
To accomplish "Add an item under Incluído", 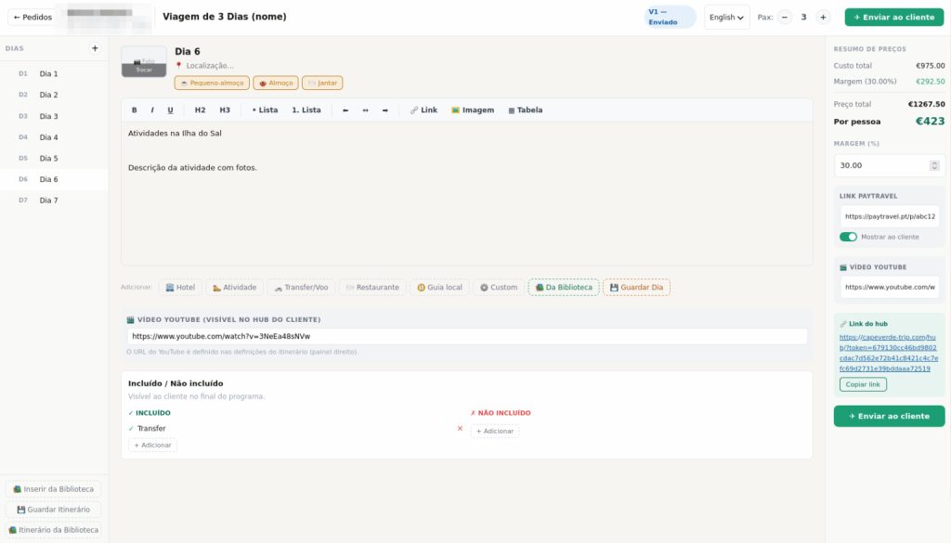I will (153, 446).
